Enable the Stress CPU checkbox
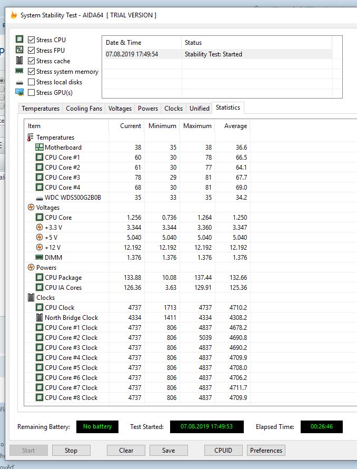 [32, 40]
